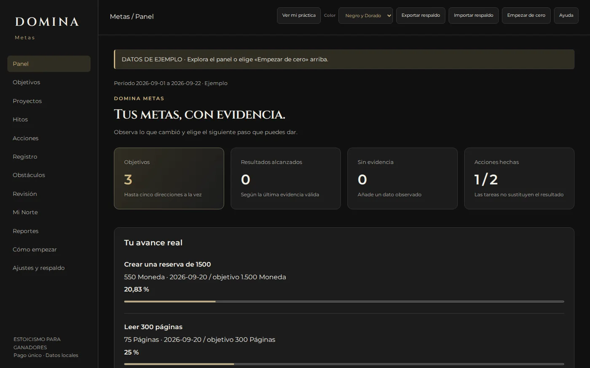Click the Leer 300 páginas title
Viewport: 590px width, 368px height.
click(153, 327)
